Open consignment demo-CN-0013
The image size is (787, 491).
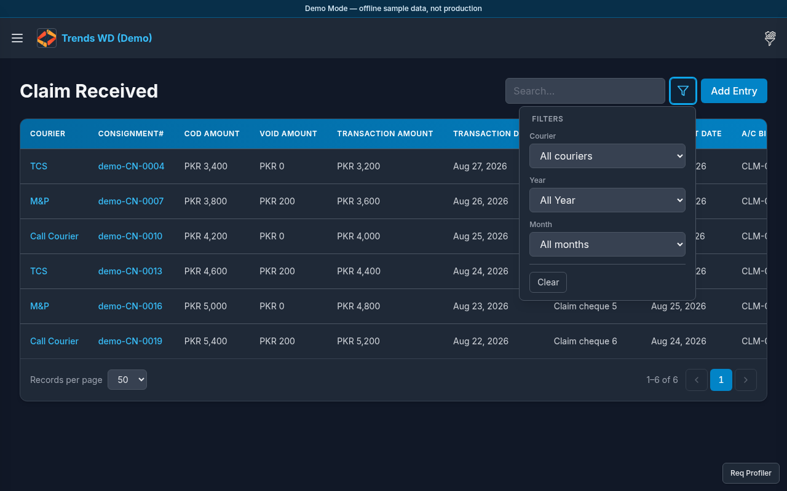[x=130, y=271]
